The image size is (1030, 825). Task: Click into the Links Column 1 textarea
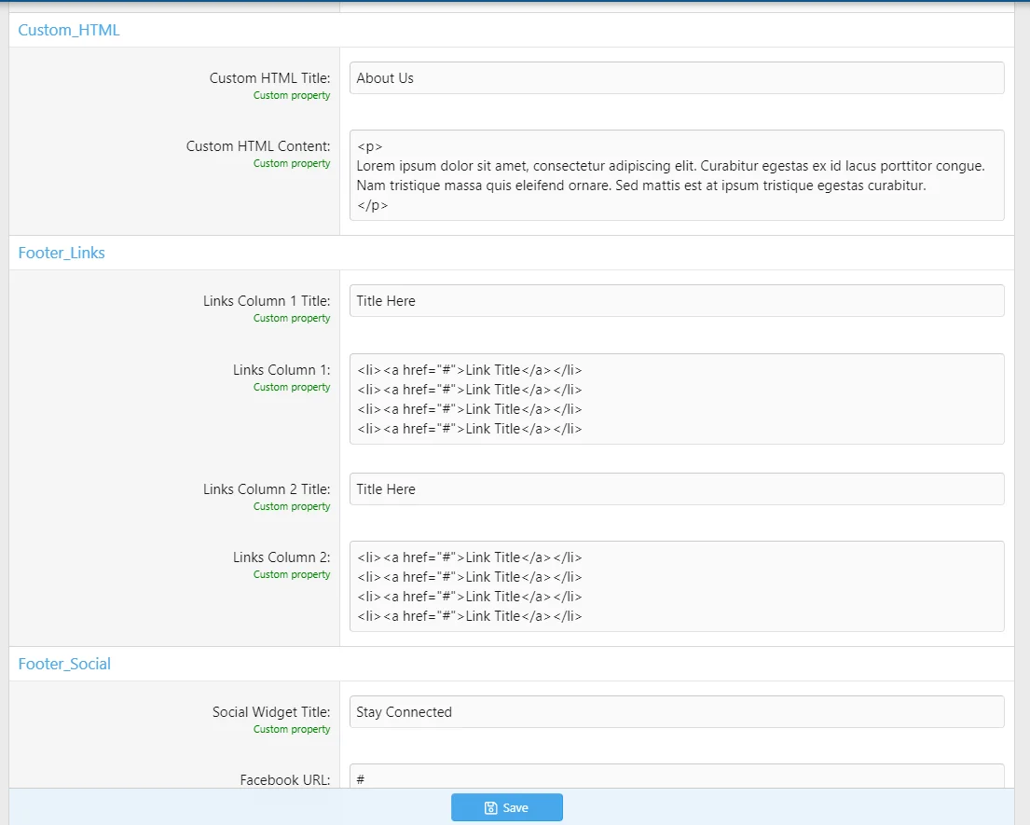(x=676, y=399)
